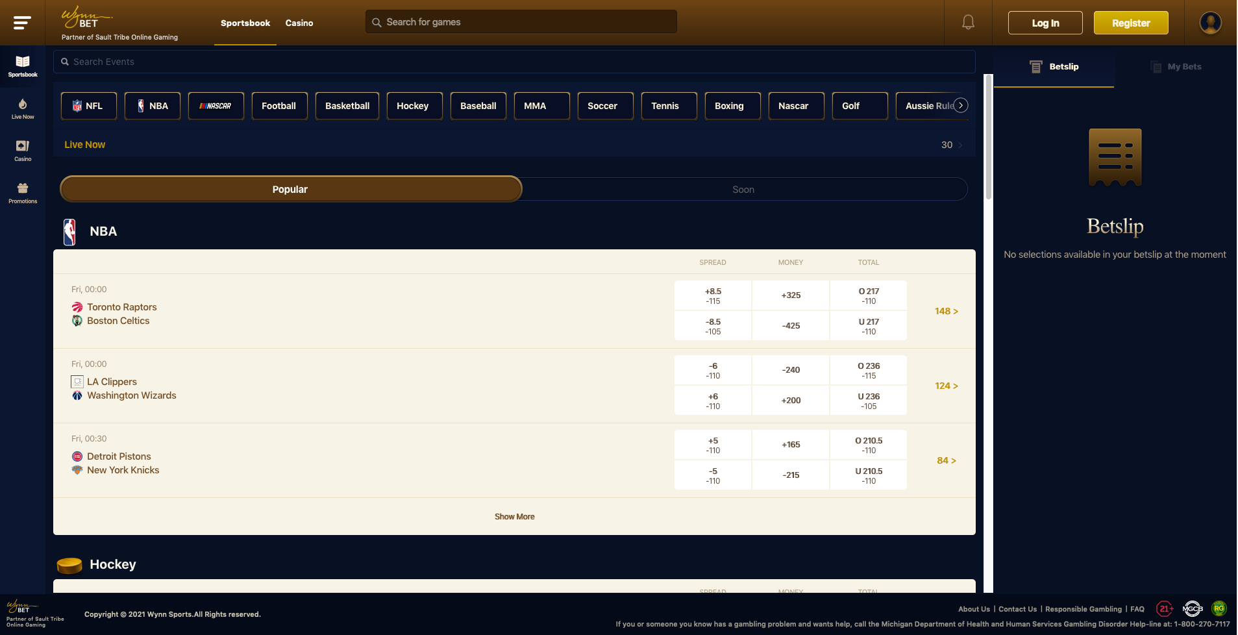Expand 84 more markets for Pistons game
This screenshot has height=635, width=1238.
pyautogui.click(x=947, y=460)
